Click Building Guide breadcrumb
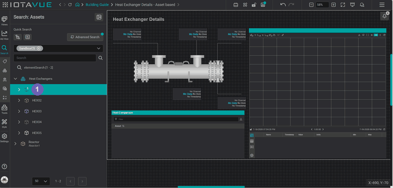393x188 pixels. tap(97, 4)
